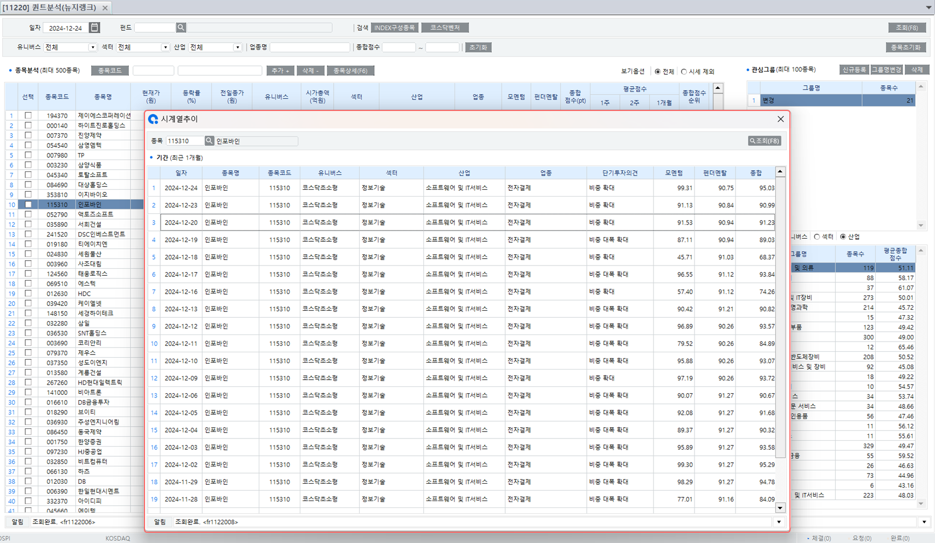Click the INDEX구성종목 button

(x=394, y=27)
